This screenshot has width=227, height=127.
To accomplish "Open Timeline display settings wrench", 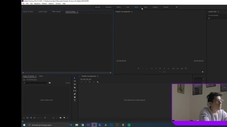I will (98, 82).
